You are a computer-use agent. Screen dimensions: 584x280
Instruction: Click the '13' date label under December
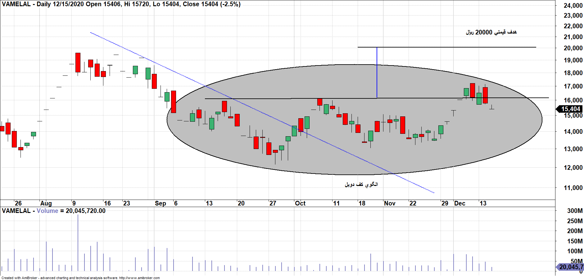tap(483, 203)
